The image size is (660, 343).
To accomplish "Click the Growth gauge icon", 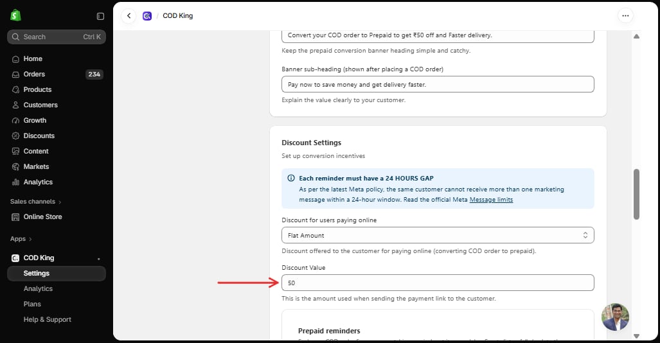I will (x=15, y=121).
